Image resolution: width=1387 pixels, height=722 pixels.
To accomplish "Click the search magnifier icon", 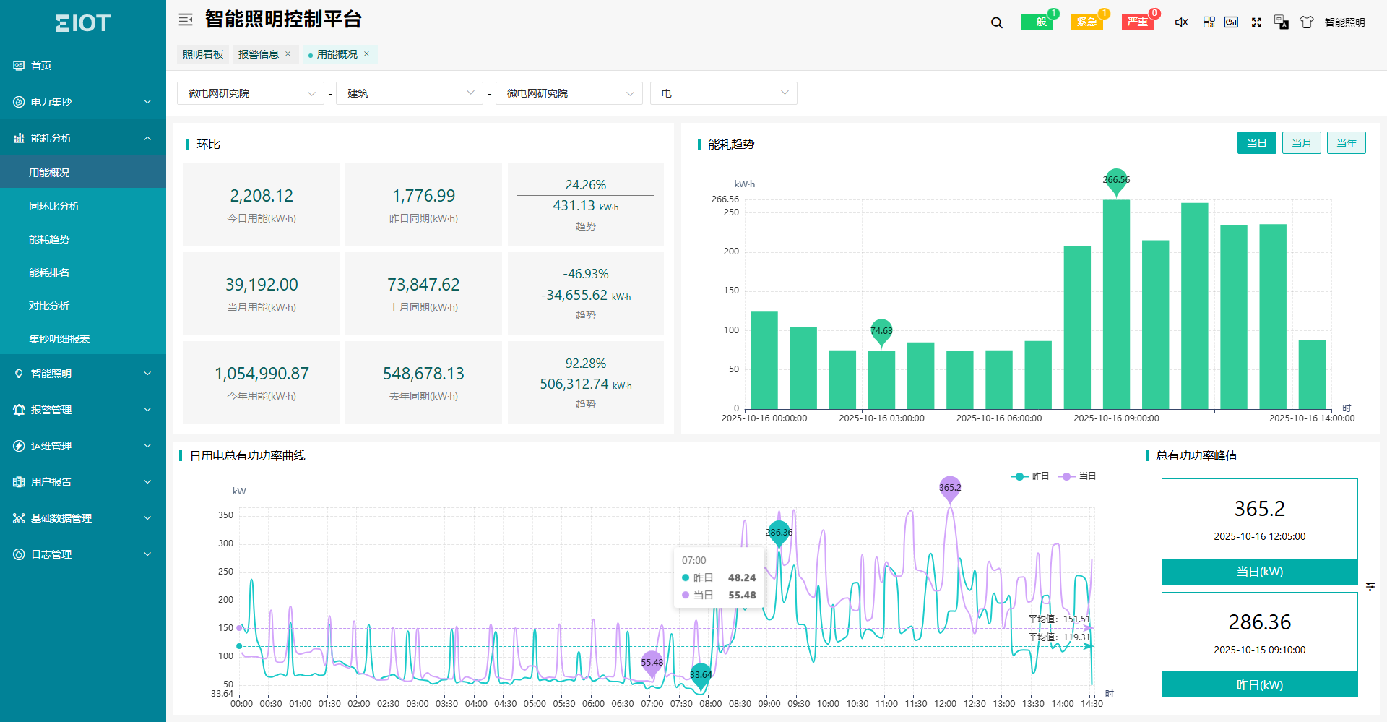I will [997, 22].
